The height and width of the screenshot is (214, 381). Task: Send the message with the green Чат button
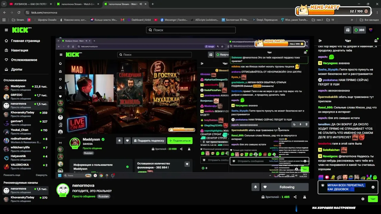tap(373, 199)
